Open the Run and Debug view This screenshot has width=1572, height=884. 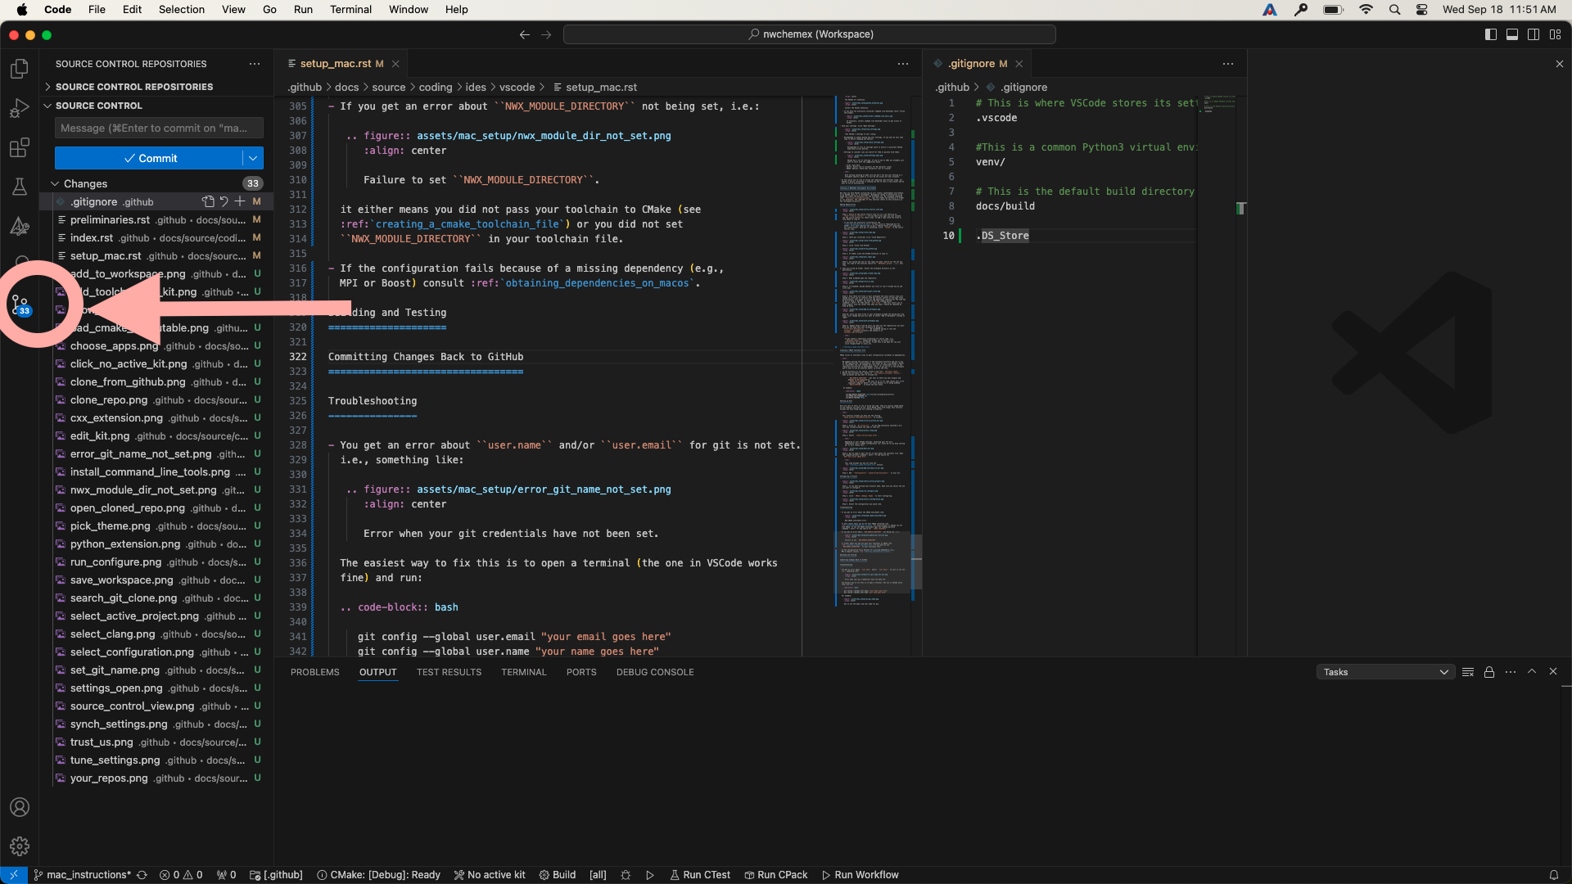pyautogui.click(x=20, y=108)
